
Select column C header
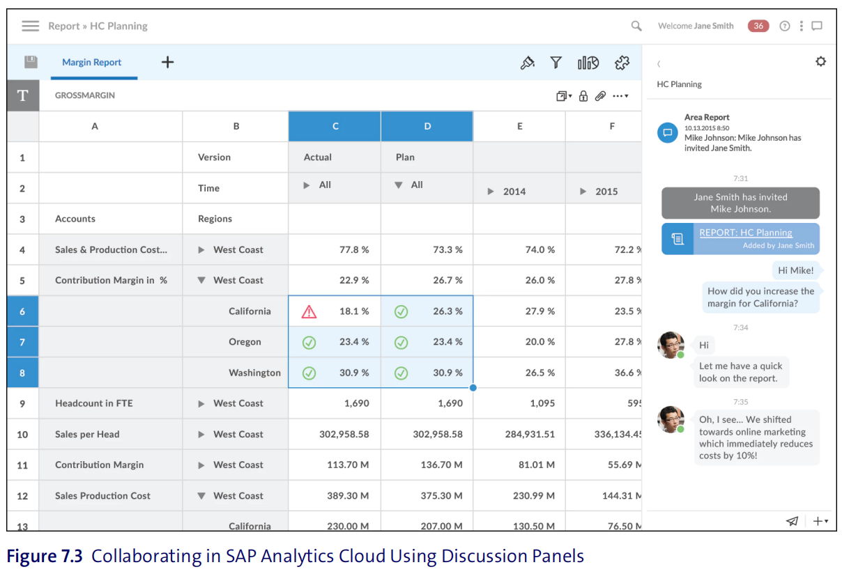coord(335,126)
